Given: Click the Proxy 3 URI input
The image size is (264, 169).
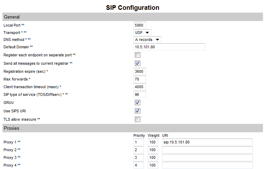Looking at the screenshot, I should (207, 157).
